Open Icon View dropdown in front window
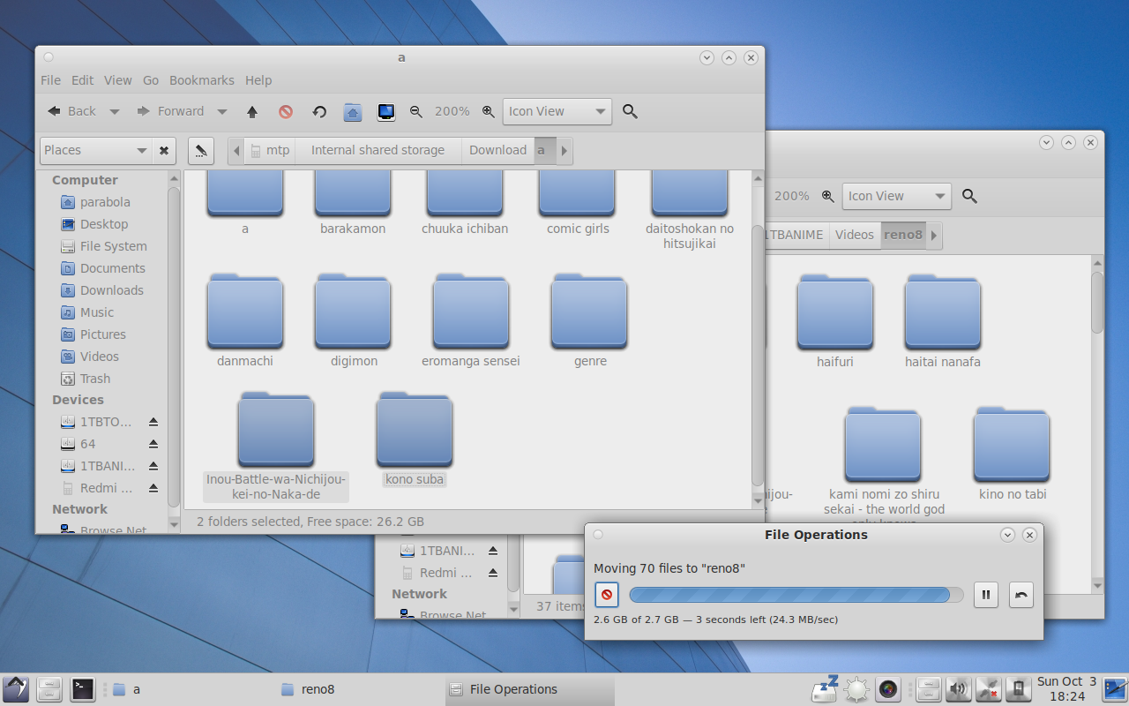The height and width of the screenshot is (706, 1129). 557,111
